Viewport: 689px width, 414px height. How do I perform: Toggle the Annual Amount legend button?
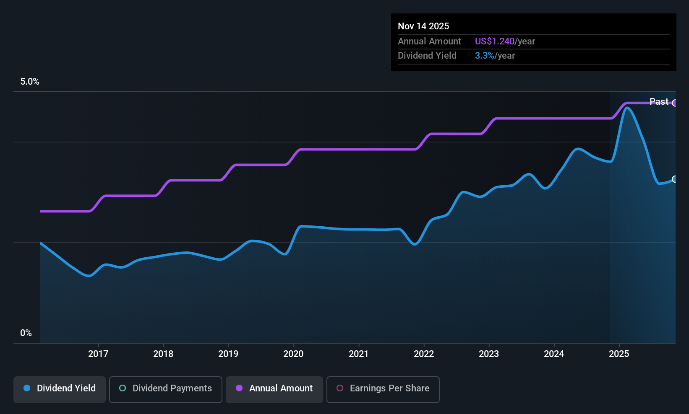point(274,390)
